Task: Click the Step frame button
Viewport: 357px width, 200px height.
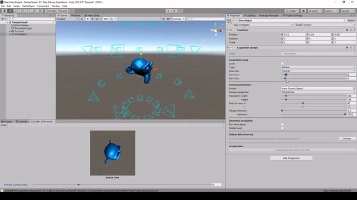Action: (x=180, y=11)
